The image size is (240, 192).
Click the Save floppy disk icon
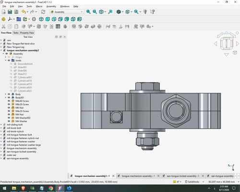[x=16, y=12]
